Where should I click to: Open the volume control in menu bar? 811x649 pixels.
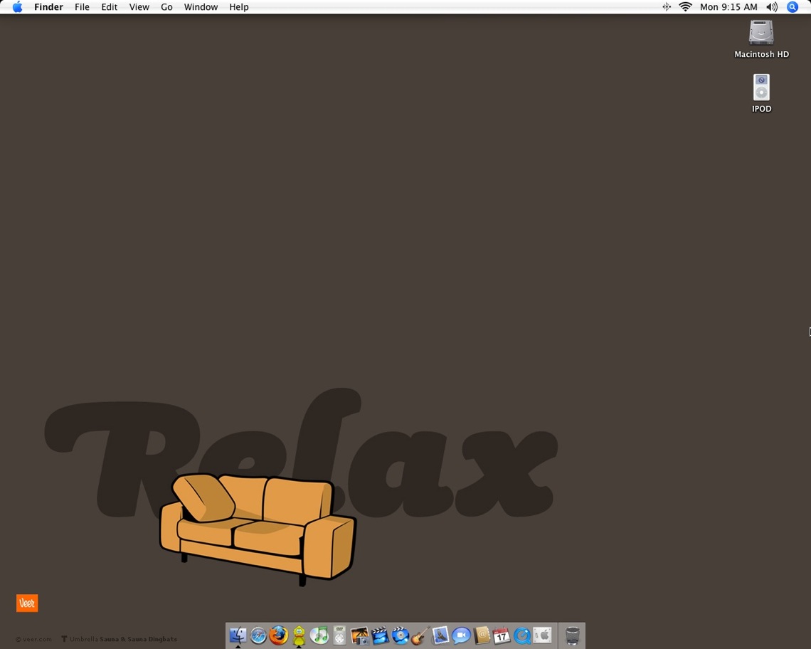click(x=772, y=7)
